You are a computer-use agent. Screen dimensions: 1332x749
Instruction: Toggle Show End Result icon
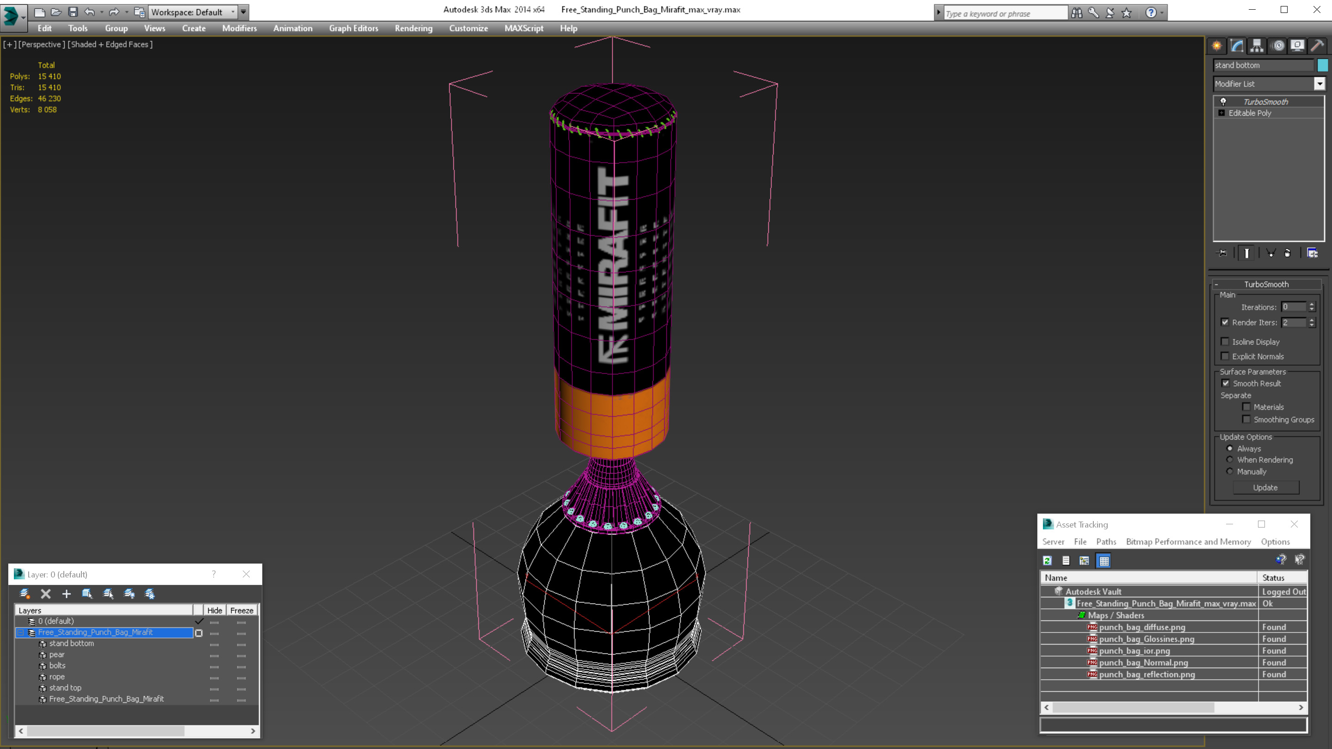coord(1247,253)
